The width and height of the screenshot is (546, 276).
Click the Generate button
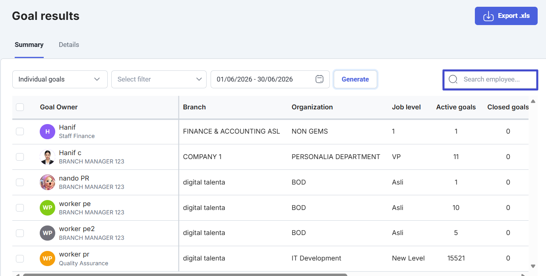tap(355, 79)
